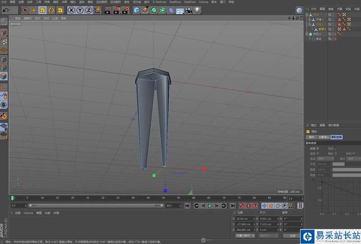This screenshot has width=361, height=244.
Task: Click the Camera object icon
Action: (x=189, y=10)
